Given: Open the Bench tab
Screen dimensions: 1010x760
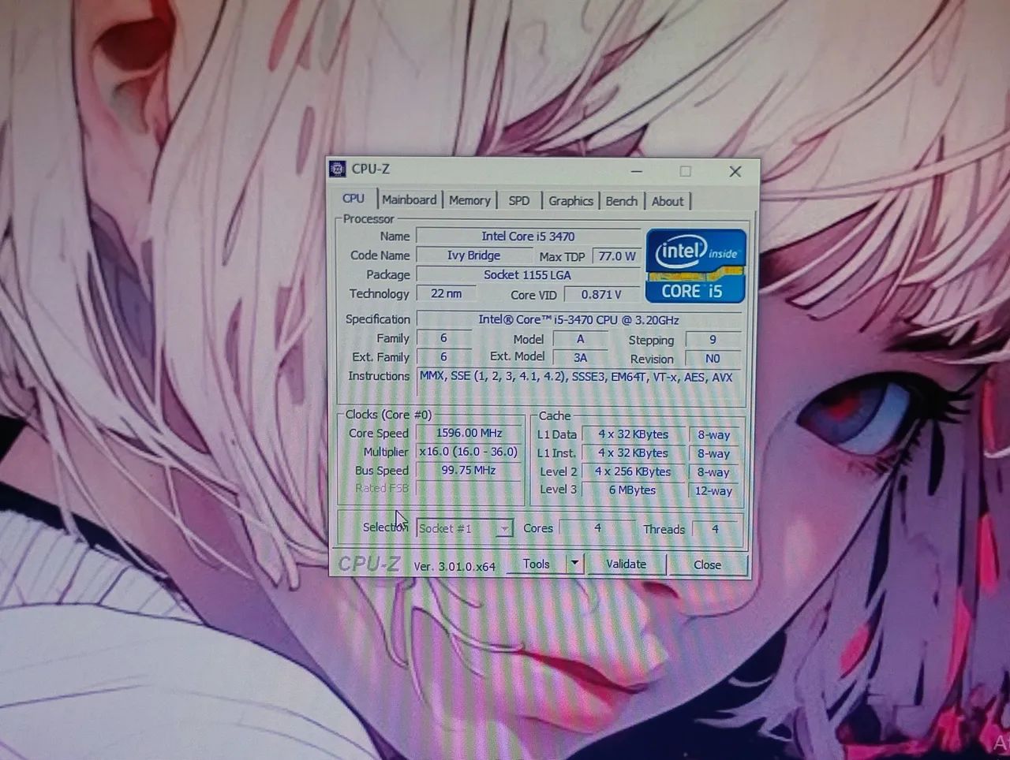Looking at the screenshot, I should click(621, 201).
